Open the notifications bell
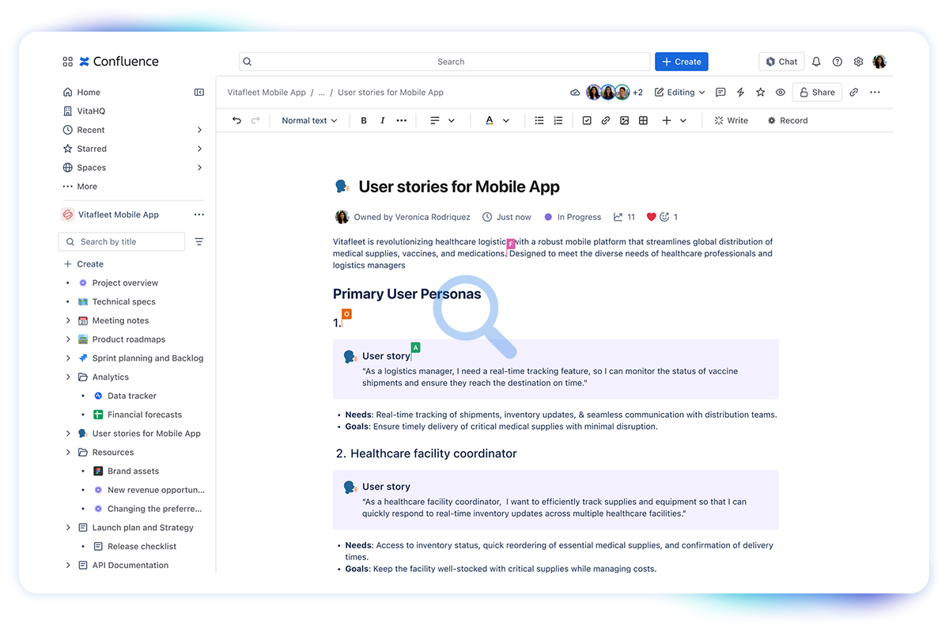This screenshot has width=949, height=633. point(816,62)
